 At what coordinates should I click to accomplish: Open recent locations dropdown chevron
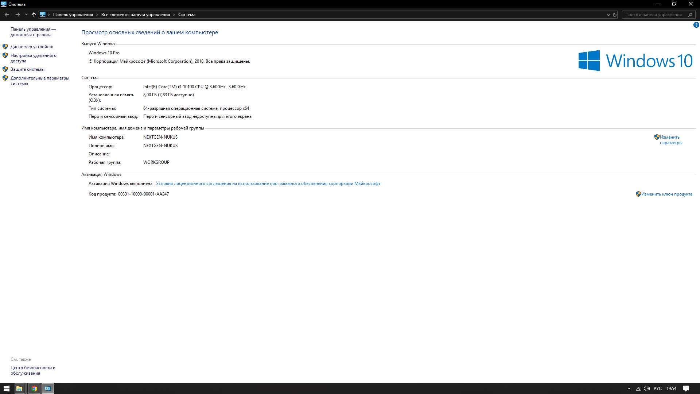click(x=26, y=15)
